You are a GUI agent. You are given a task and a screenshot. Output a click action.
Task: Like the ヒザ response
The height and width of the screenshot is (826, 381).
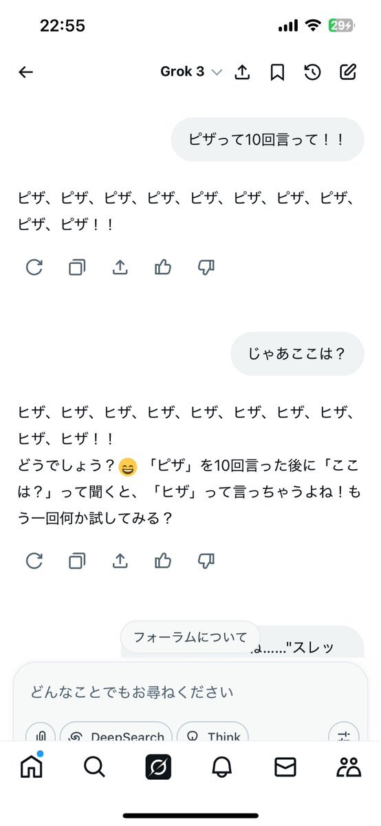pos(163,561)
